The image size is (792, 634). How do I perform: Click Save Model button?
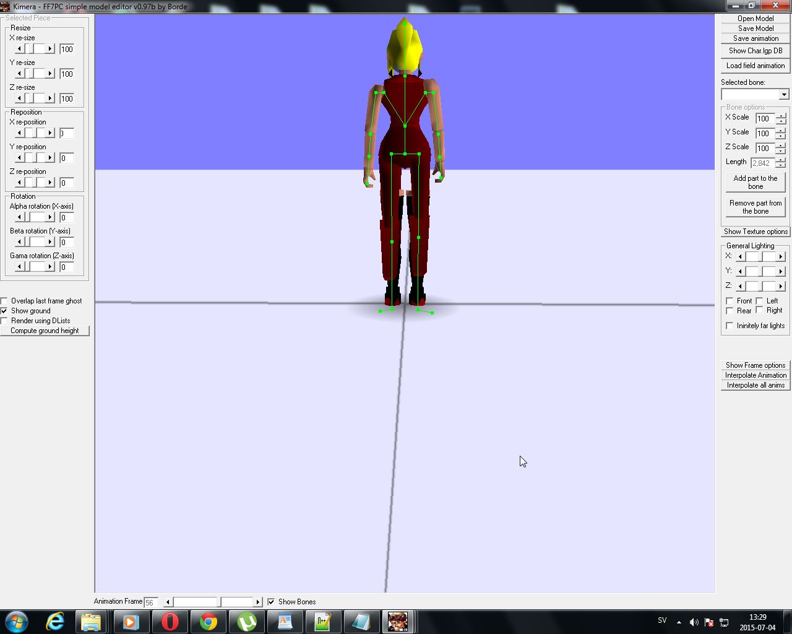(x=755, y=28)
